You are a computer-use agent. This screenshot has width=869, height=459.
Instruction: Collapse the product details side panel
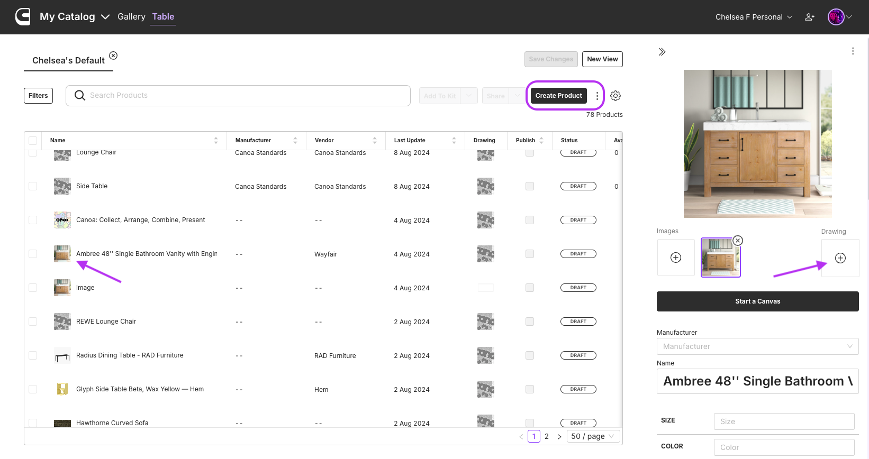tap(662, 52)
